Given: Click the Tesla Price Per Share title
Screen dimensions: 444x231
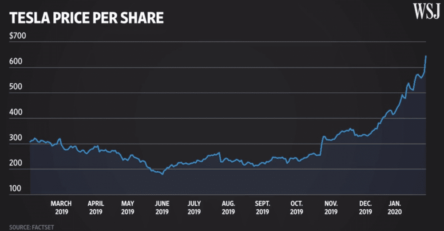Looking at the screenshot, I should point(87,18).
